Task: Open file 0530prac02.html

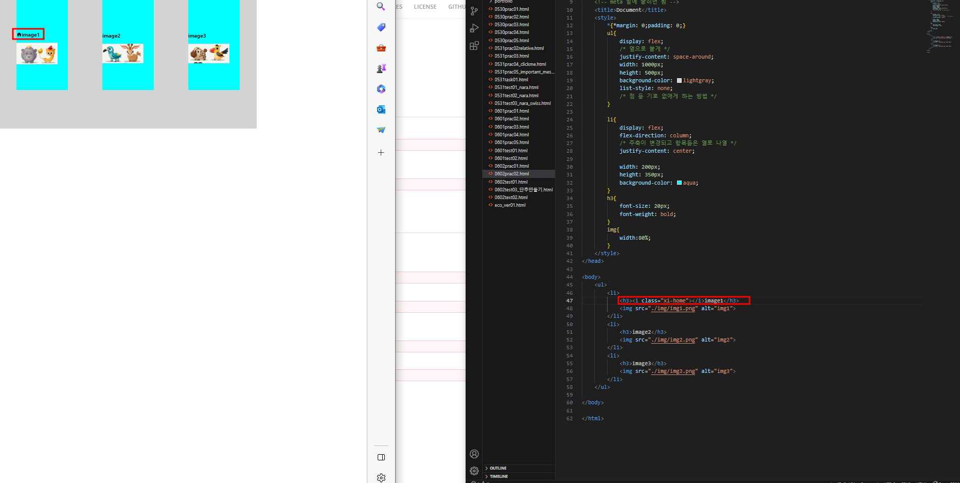Action: (x=511, y=17)
